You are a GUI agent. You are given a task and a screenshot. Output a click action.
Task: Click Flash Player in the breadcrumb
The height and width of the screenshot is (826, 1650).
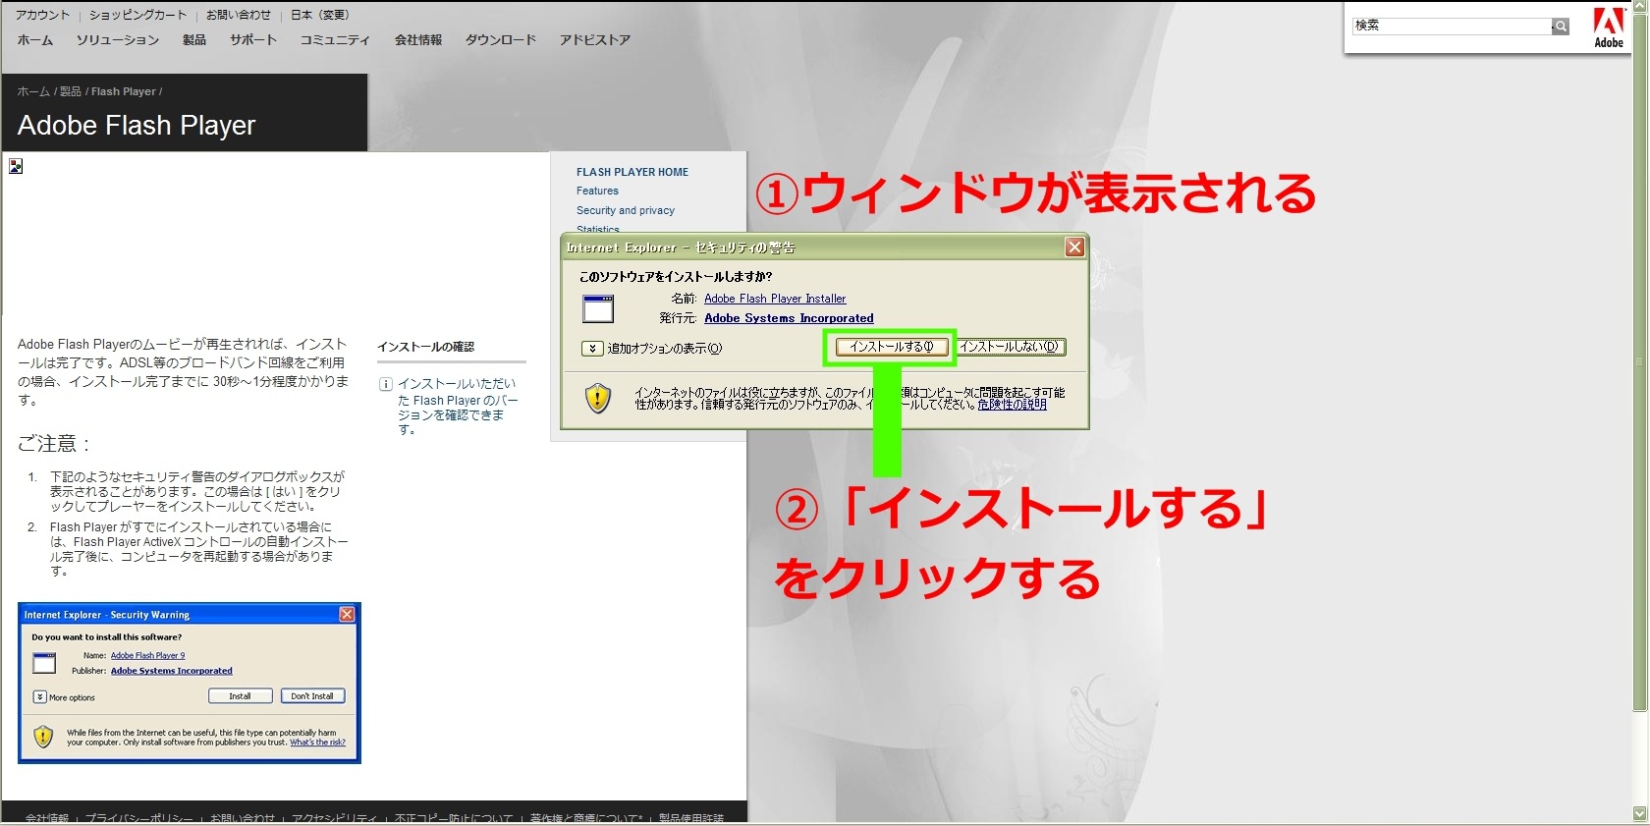coord(124,91)
